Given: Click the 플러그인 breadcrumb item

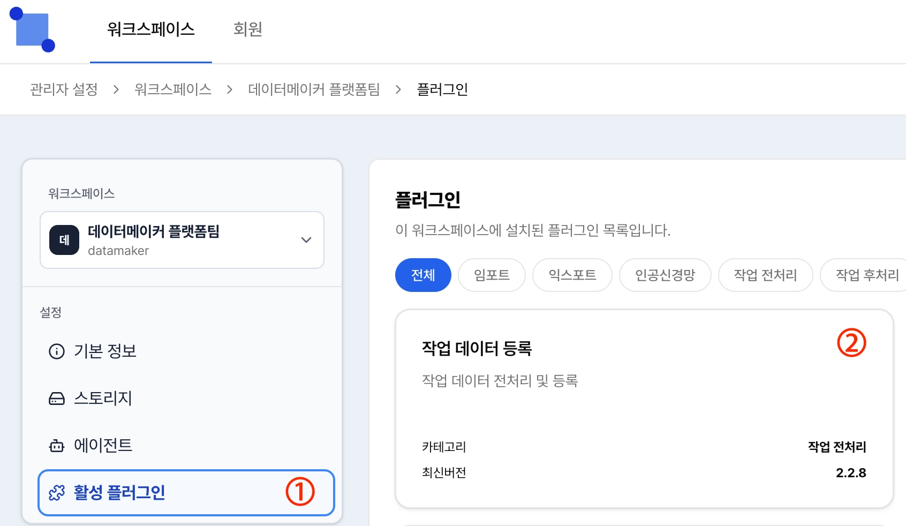Looking at the screenshot, I should pyautogui.click(x=442, y=89).
